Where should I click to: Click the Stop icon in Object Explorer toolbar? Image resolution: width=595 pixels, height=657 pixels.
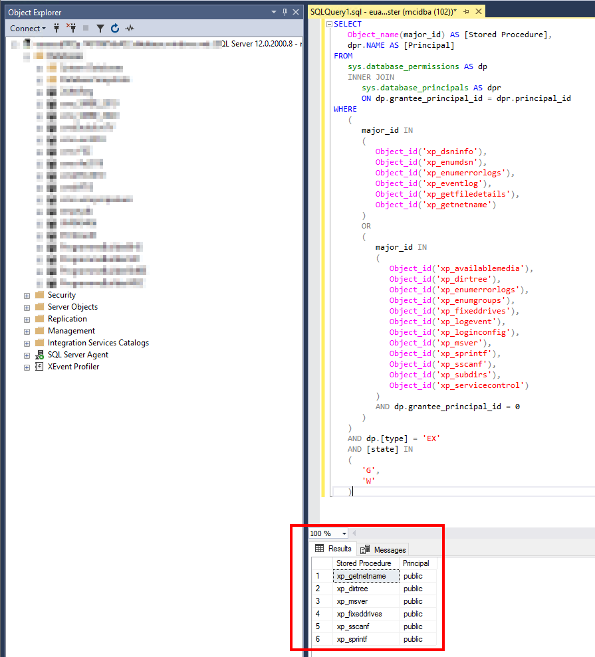point(86,28)
